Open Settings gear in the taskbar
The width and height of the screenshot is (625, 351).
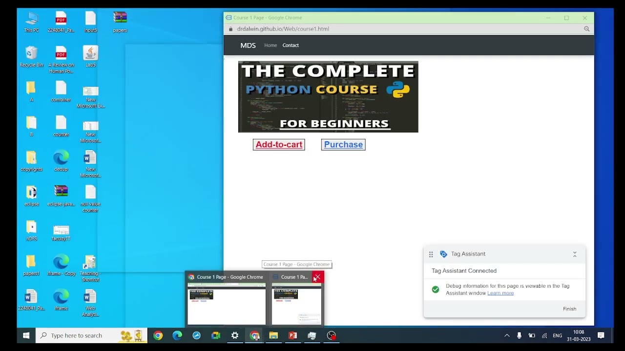point(235,335)
